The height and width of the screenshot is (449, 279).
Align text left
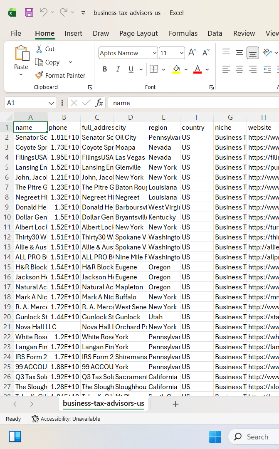click(226, 69)
